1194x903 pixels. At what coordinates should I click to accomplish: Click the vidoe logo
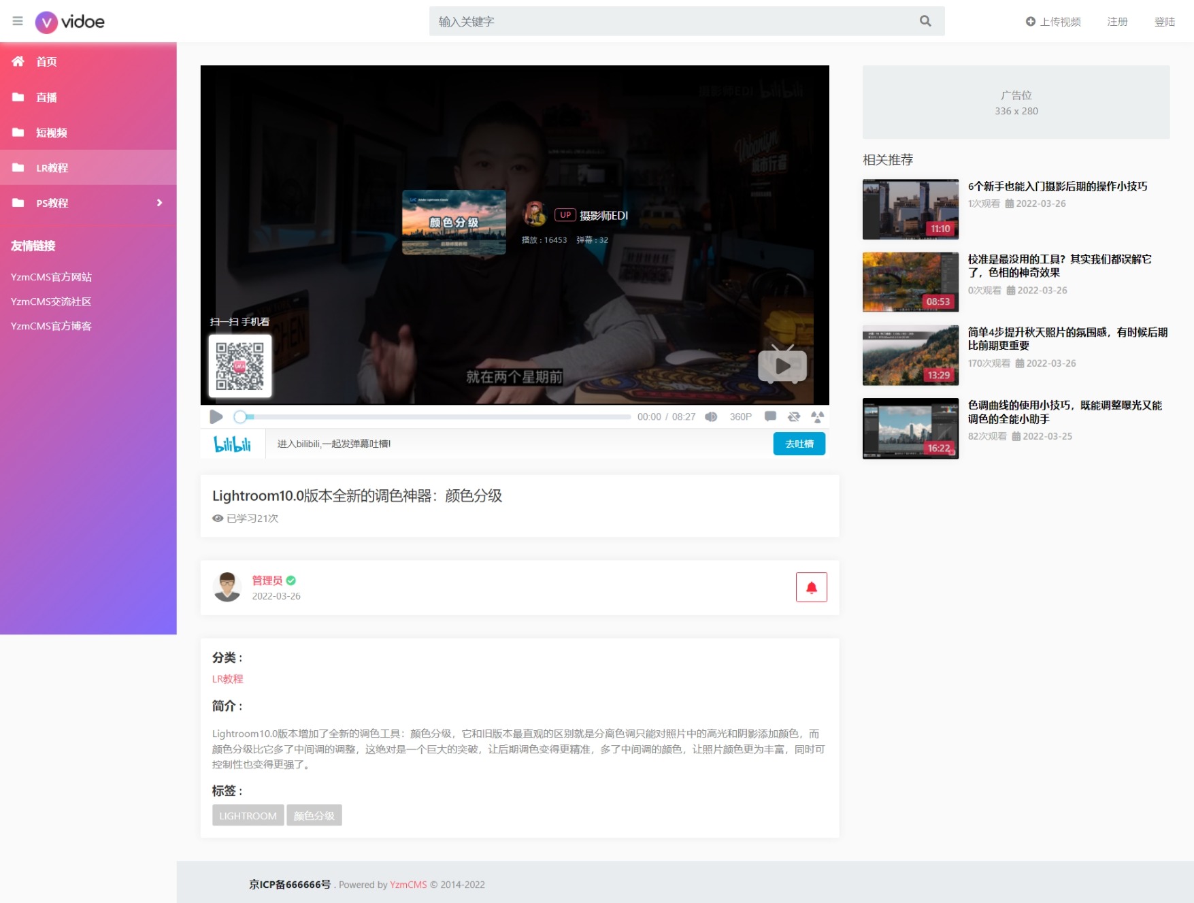pyautogui.click(x=70, y=22)
